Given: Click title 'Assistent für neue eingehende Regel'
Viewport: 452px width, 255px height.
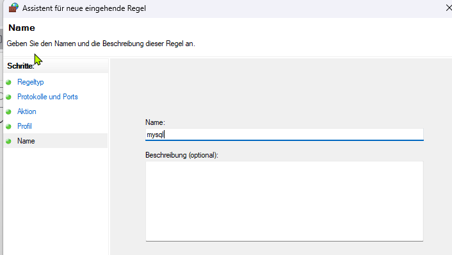Looking at the screenshot, I should (x=84, y=8).
